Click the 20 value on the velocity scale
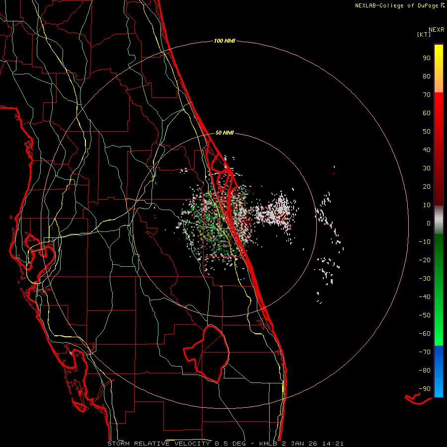Screen dimensions: 447x447 427,187
